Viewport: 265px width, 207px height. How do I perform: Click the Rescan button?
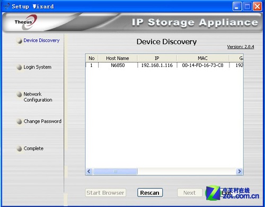(x=150, y=193)
